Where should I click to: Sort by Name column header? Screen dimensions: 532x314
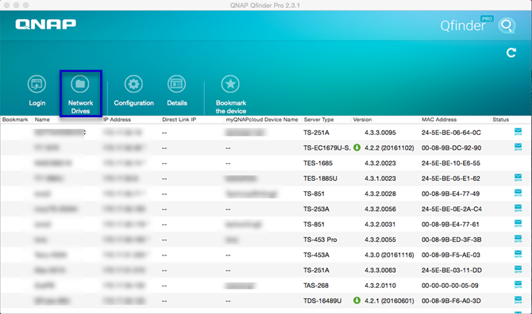coord(42,120)
